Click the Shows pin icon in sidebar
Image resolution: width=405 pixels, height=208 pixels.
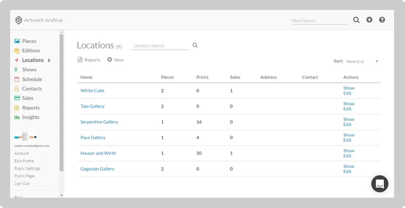(x=16, y=70)
